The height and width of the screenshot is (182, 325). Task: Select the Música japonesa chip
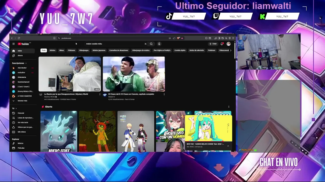click(x=99, y=50)
